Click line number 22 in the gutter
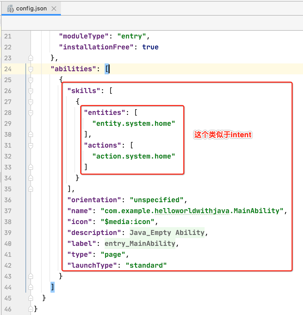Image resolution: width=303 pixels, height=315 pixels. pyautogui.click(x=8, y=47)
